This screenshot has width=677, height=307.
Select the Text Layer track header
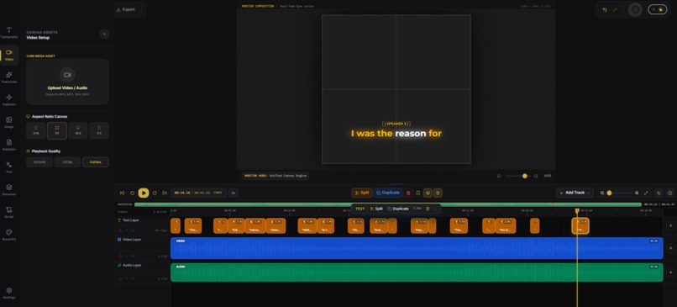(x=143, y=225)
